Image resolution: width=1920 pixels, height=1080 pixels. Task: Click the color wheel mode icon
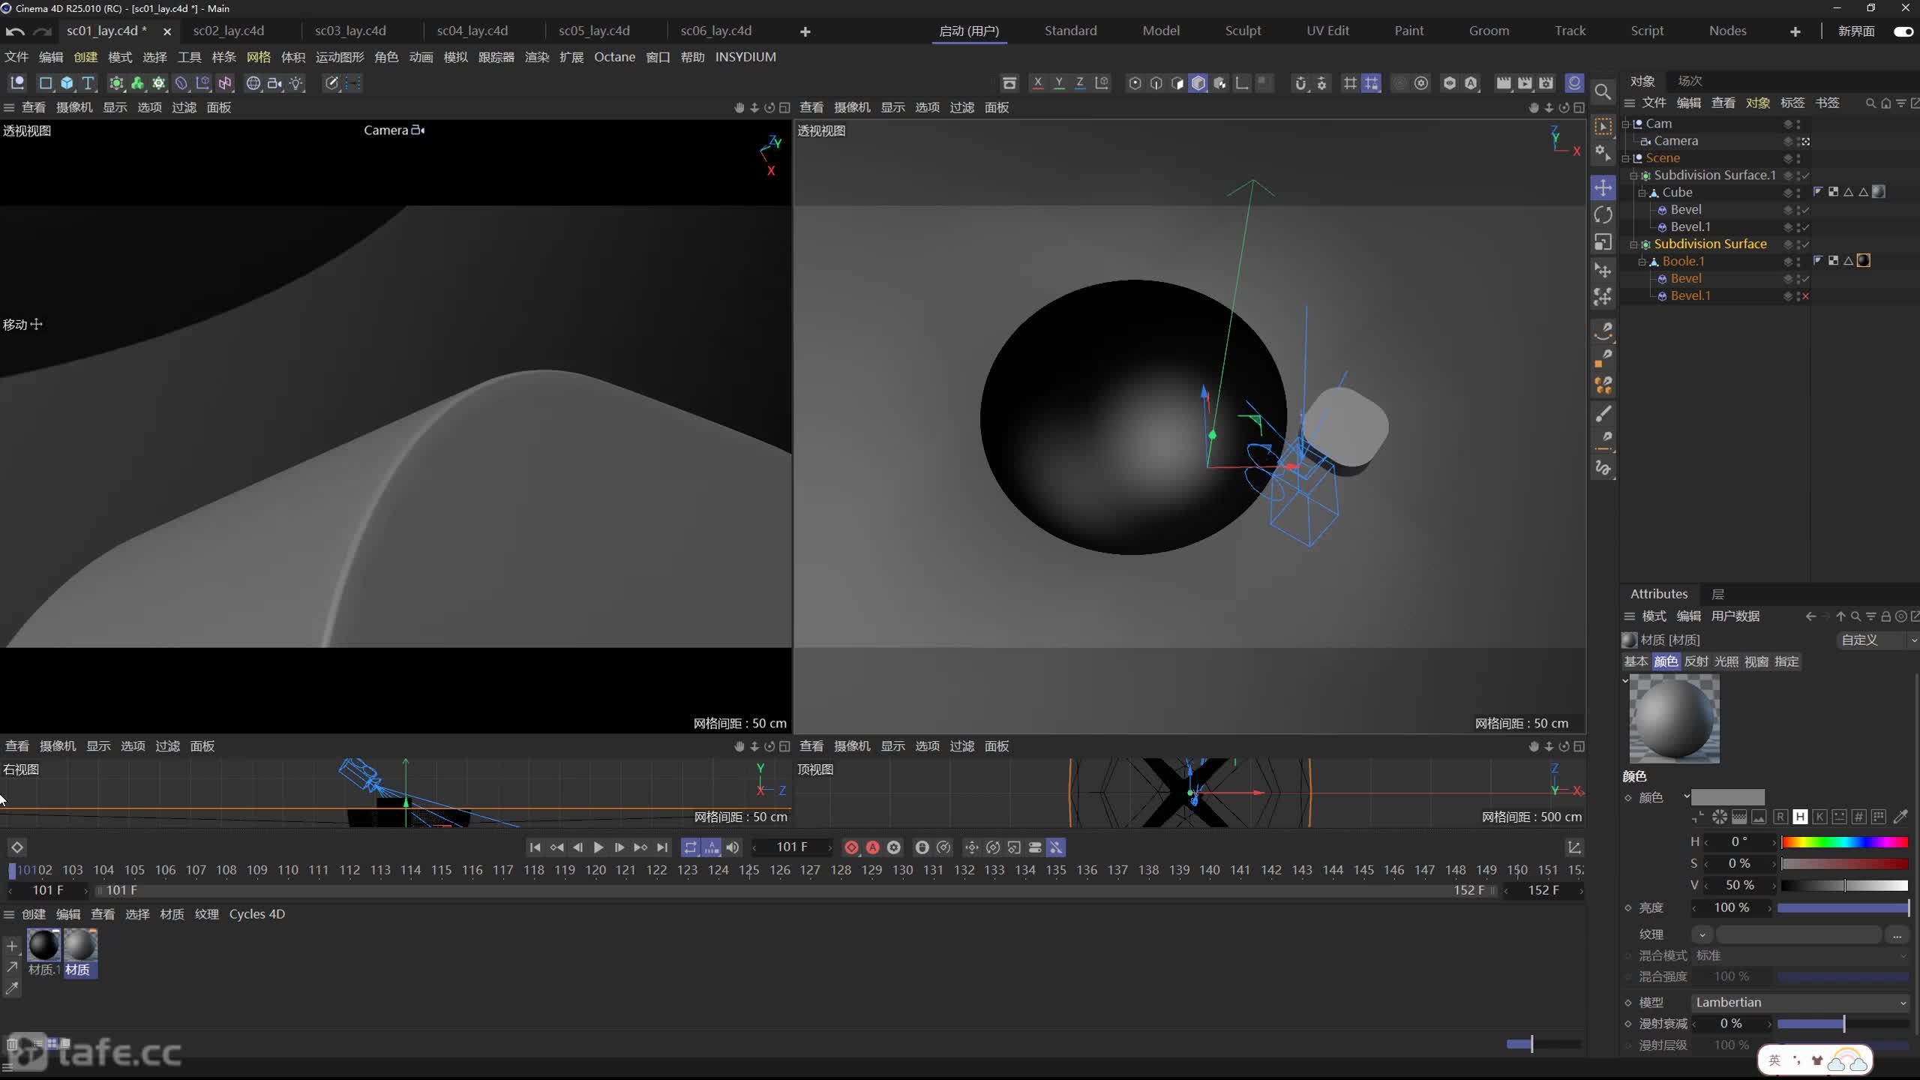(1720, 817)
